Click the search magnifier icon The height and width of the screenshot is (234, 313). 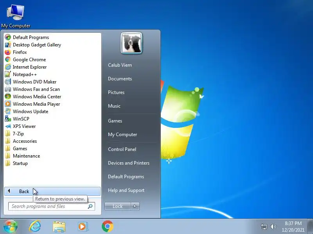pyautogui.click(x=90, y=206)
